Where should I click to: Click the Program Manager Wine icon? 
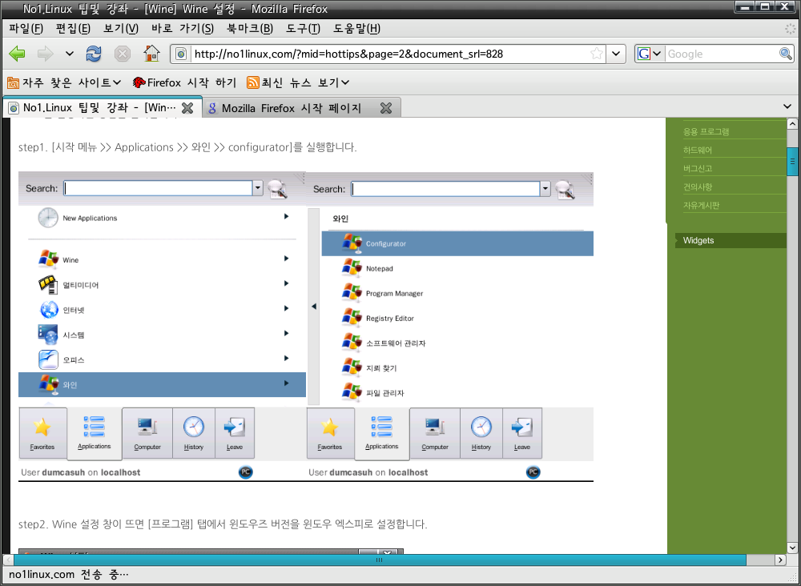[352, 293]
